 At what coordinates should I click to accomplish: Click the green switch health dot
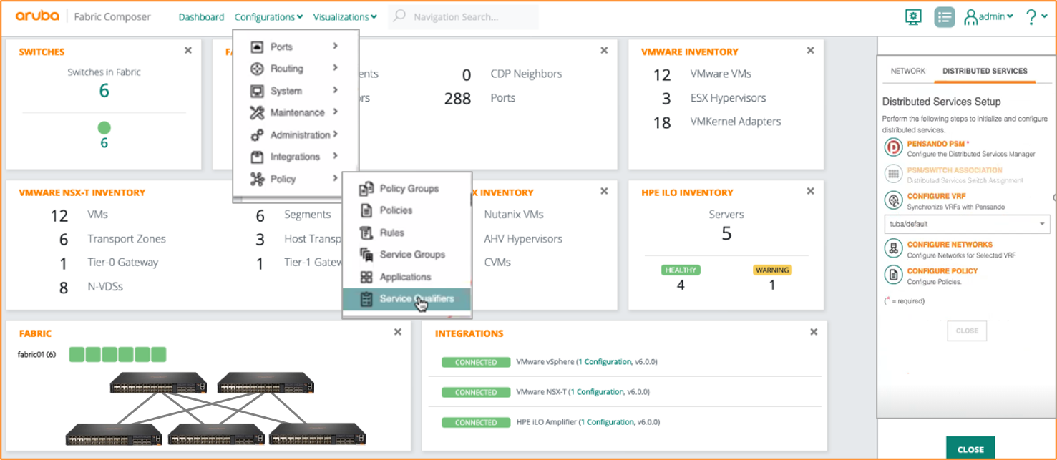(104, 128)
